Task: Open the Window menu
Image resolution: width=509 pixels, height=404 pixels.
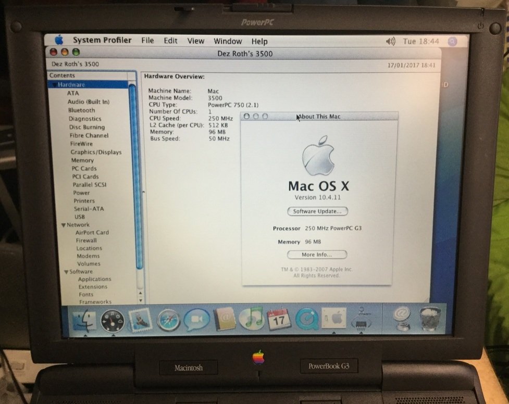Action: tap(228, 41)
